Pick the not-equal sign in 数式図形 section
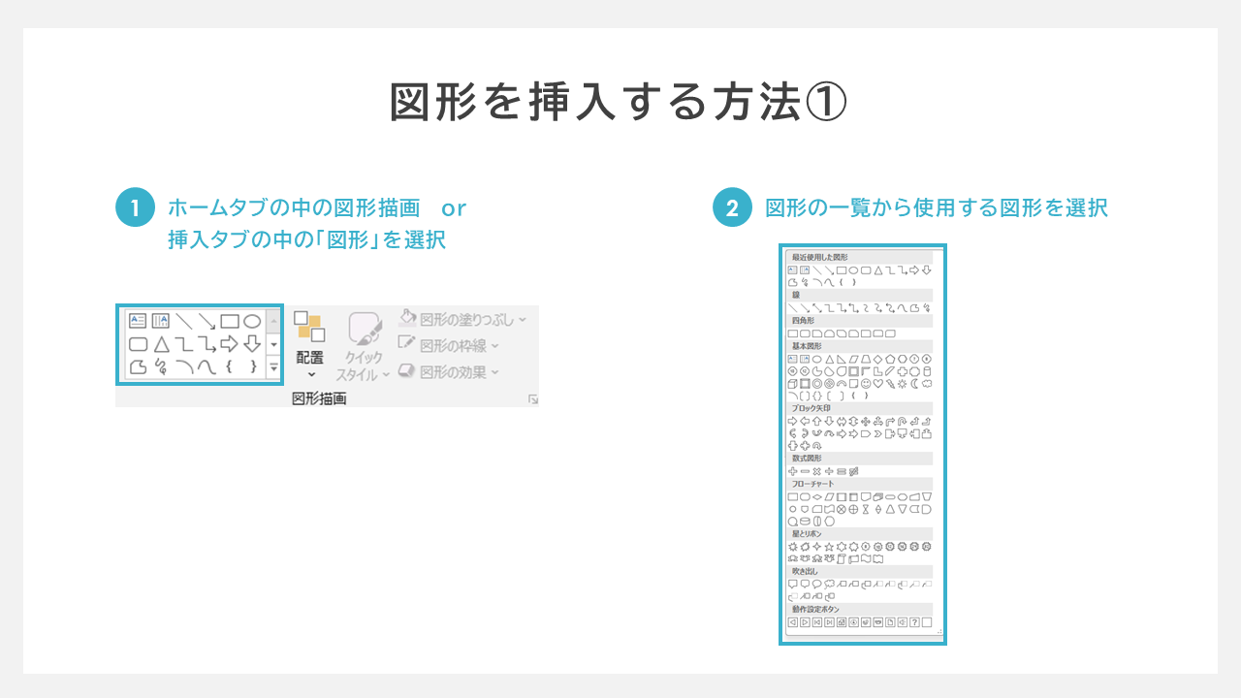 [x=854, y=471]
